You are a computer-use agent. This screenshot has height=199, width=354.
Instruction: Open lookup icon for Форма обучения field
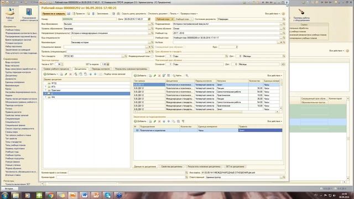coord(284,29)
